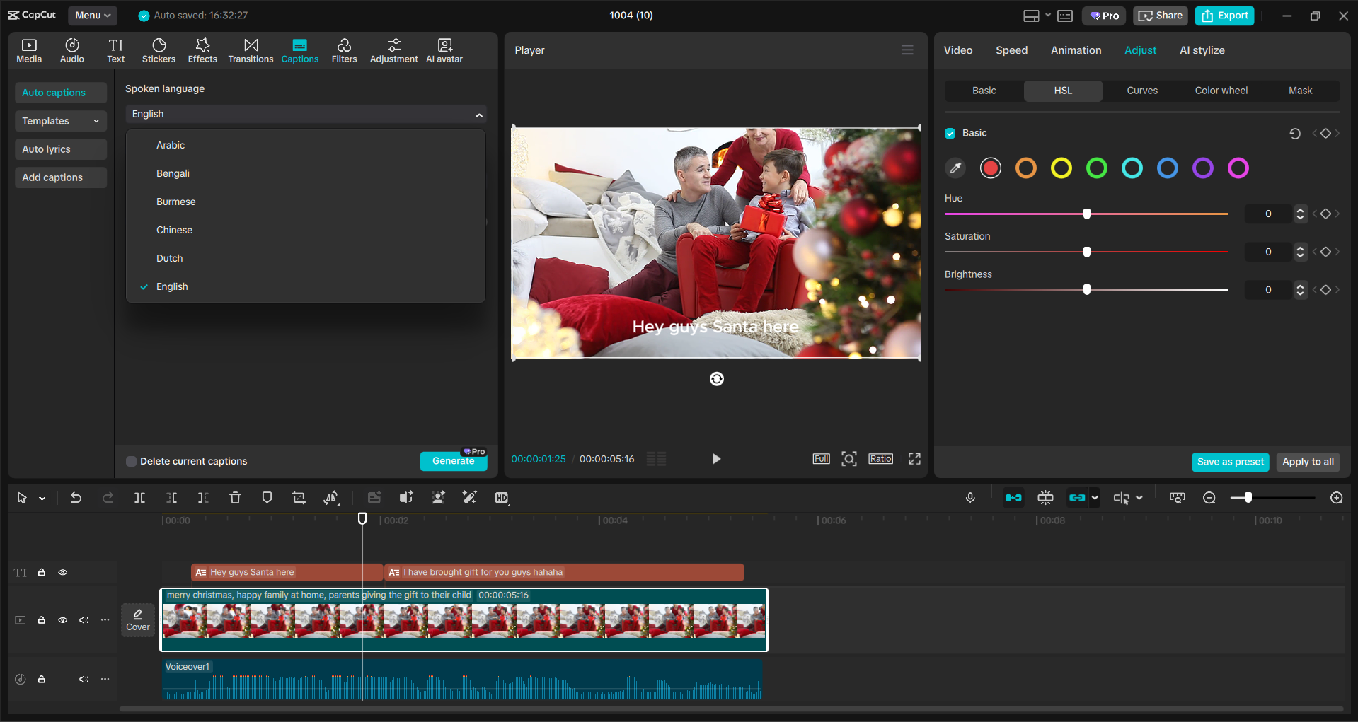The width and height of the screenshot is (1358, 722).
Task: Click the Apply to all button
Action: 1307,462
